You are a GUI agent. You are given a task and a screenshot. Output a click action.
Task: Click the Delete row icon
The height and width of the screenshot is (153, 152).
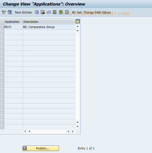[x=43, y=12]
